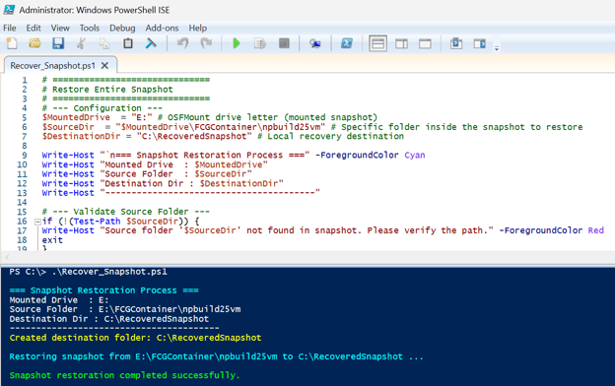
Task: Run the script with green play icon
Action: [x=237, y=43]
